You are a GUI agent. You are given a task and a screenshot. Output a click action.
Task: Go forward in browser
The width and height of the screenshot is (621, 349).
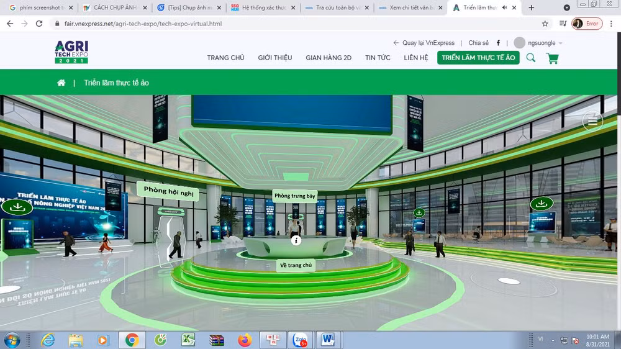click(25, 24)
